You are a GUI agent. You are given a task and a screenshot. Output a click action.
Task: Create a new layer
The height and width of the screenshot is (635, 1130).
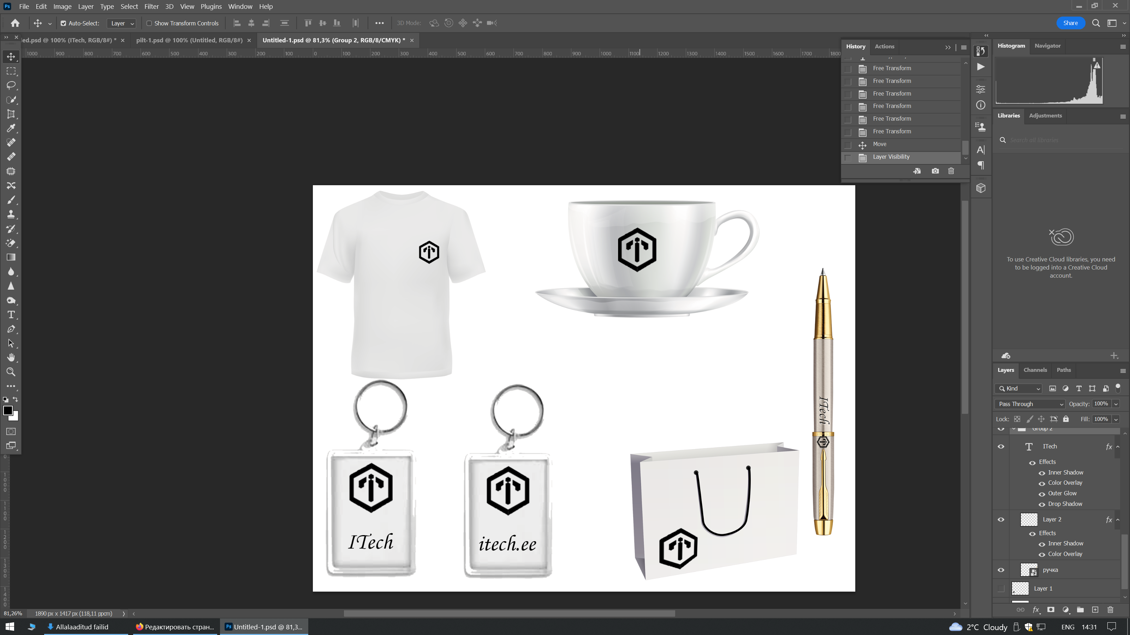tap(1095, 610)
